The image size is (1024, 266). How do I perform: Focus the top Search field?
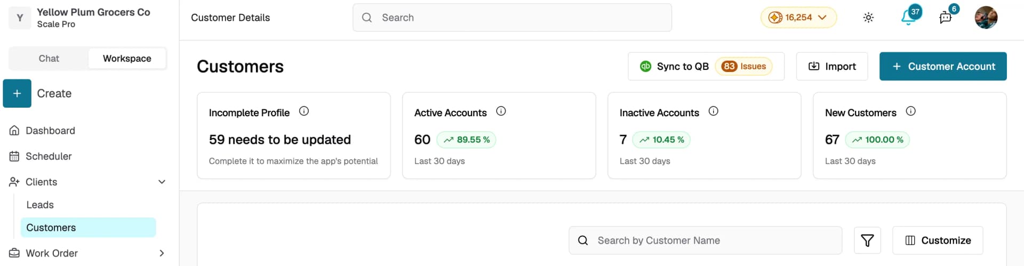pos(512,18)
